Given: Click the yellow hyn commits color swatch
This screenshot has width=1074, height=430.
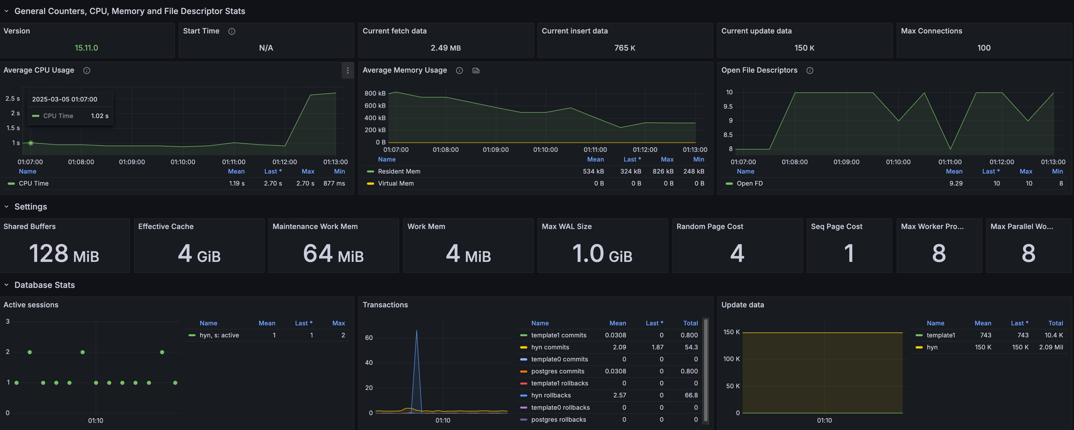Looking at the screenshot, I should (524, 347).
